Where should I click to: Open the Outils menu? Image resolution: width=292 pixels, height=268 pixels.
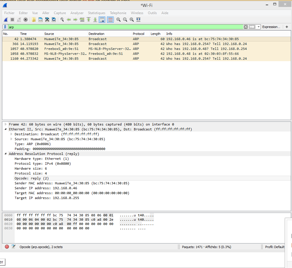click(x=152, y=13)
